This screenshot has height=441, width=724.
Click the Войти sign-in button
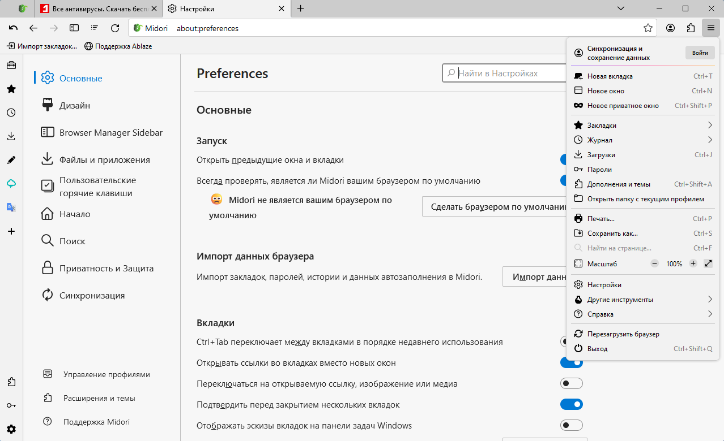pyautogui.click(x=700, y=53)
